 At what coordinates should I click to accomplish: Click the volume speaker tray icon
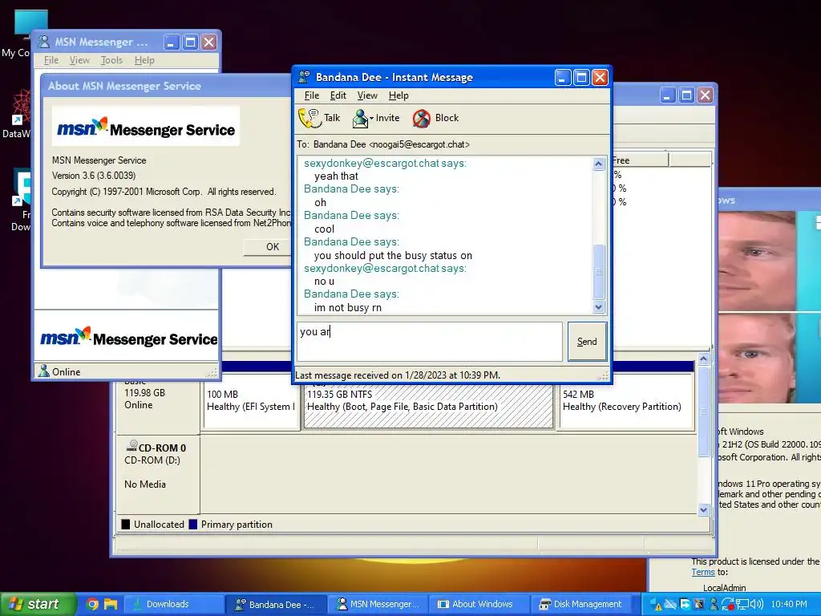(757, 604)
